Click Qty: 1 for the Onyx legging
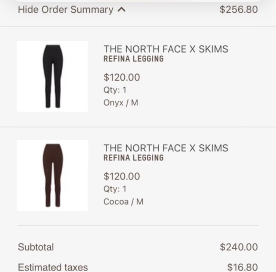This screenshot has height=272, width=276. tap(115, 90)
